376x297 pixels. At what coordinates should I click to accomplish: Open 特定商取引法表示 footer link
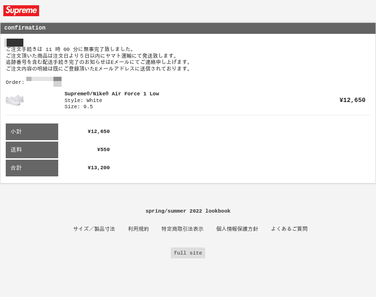click(182, 229)
